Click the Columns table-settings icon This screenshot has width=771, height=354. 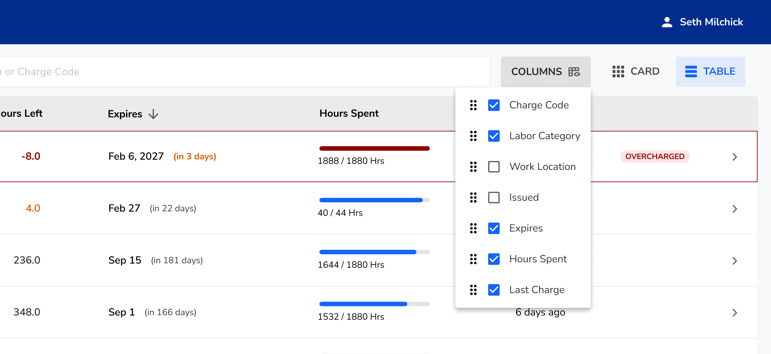click(574, 72)
